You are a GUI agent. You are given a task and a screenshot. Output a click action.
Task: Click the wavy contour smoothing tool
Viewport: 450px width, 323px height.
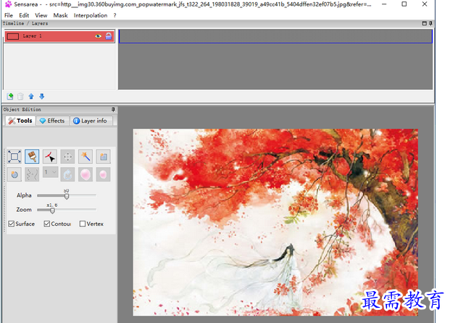tap(32, 174)
